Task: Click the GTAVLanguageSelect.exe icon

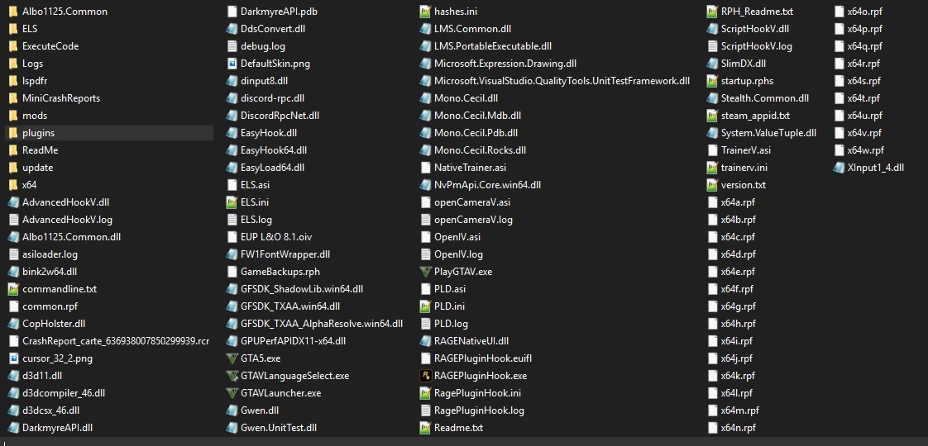Action: click(232, 376)
